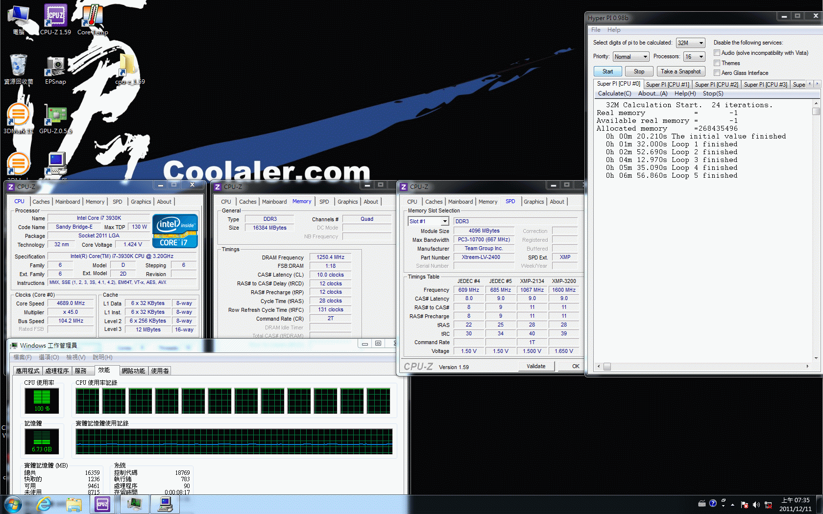Click the Task Manager title bar icon
The width and height of the screenshot is (823, 514).
click(14, 346)
